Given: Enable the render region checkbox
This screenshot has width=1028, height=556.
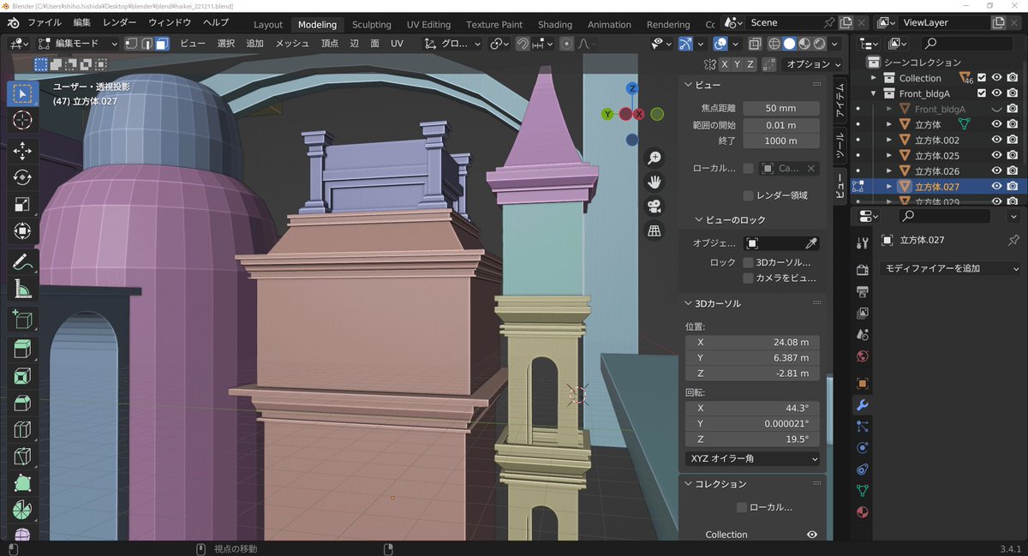Looking at the screenshot, I should 748,195.
